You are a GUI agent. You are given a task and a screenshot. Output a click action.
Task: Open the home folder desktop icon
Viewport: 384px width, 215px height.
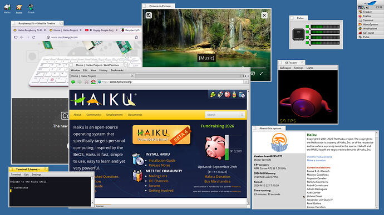(19, 9)
